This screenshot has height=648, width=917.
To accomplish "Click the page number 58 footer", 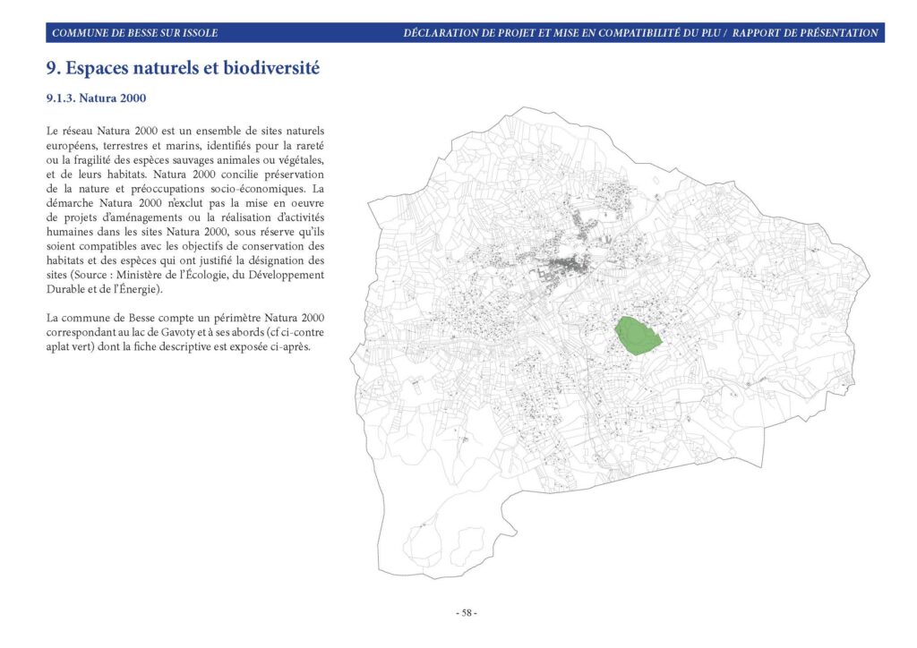I will click(466, 613).
